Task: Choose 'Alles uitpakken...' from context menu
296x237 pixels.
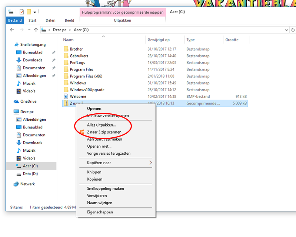Action: coord(101,125)
